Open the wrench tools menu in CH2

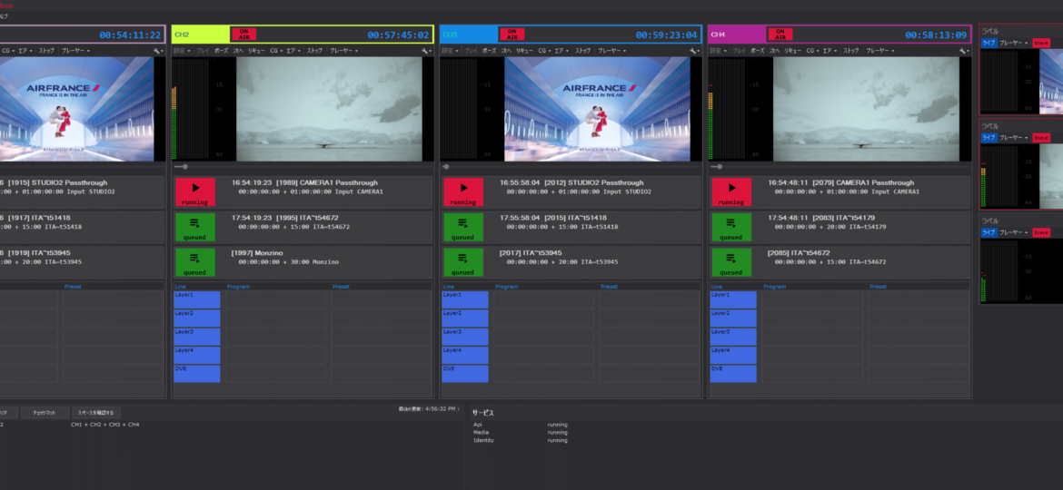tap(426, 51)
